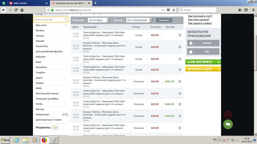Launch Internet Explorer from the taskbar
Screen dimensions: 257x144
coord(16,140)
